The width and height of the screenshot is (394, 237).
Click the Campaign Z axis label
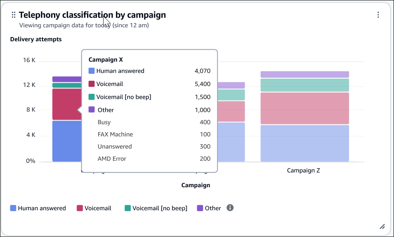[x=304, y=170]
